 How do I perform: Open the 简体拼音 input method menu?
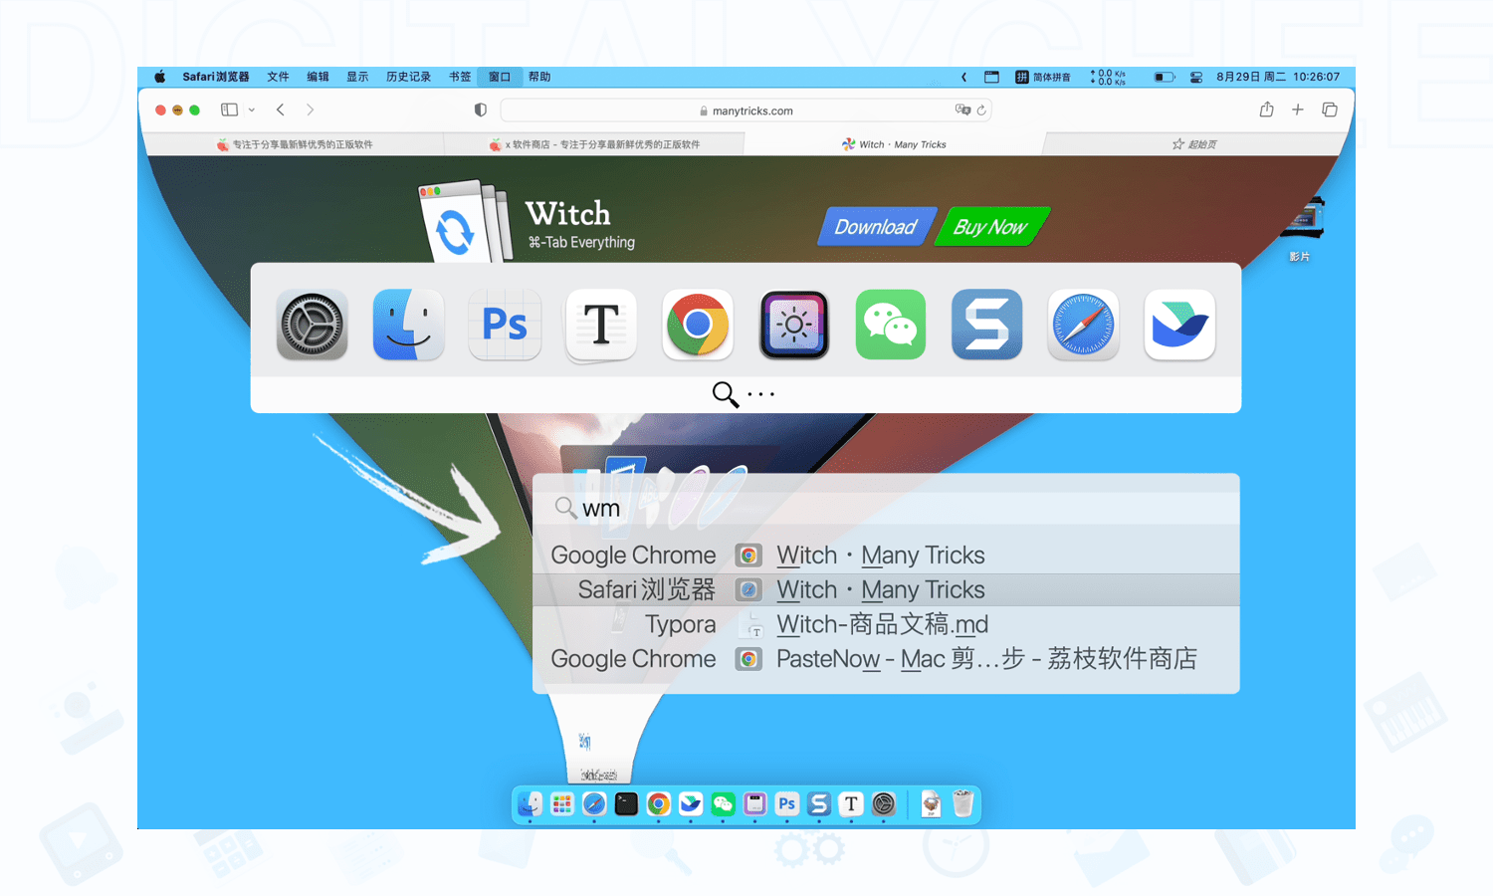[1043, 77]
